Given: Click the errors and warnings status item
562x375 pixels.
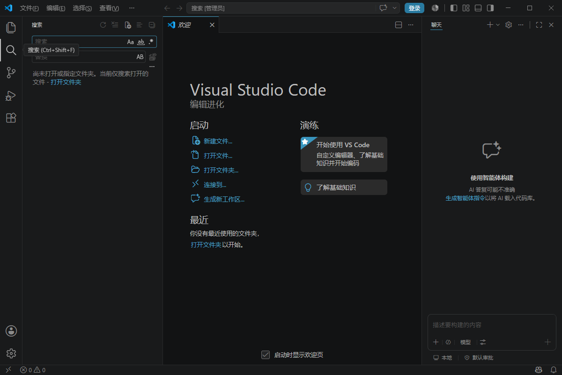Looking at the screenshot, I should (33, 370).
